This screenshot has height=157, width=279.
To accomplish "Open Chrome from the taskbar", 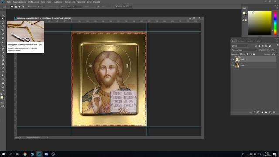I will coord(25,154).
